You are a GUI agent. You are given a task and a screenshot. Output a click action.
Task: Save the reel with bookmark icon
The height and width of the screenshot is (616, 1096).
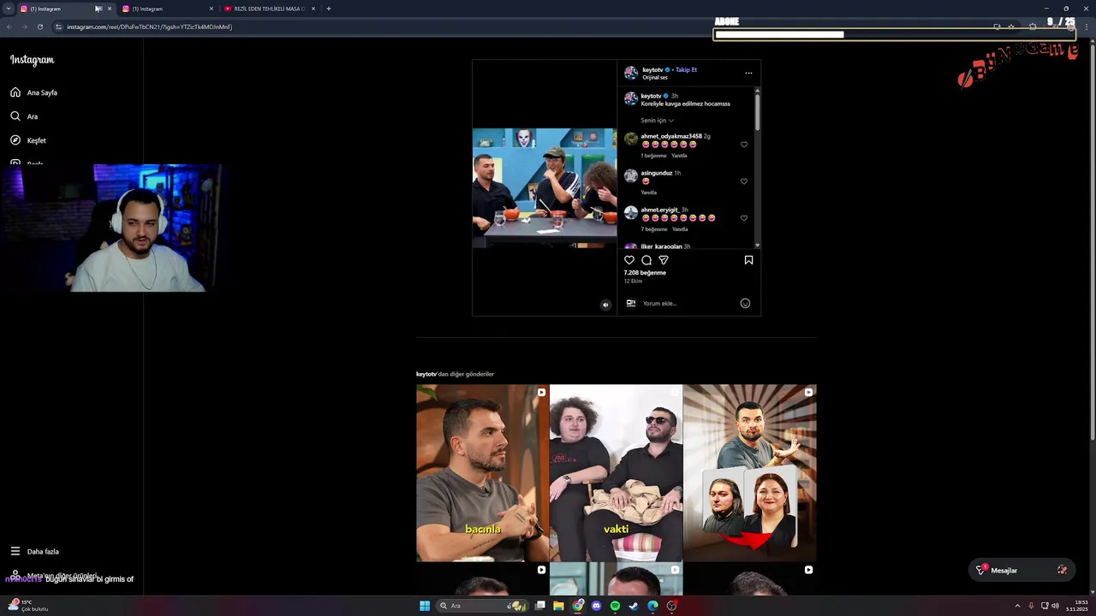748,260
